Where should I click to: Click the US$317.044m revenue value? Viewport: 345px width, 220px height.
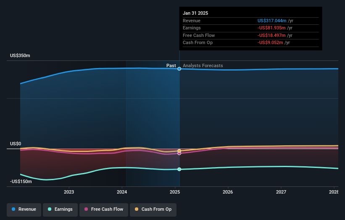[272, 21]
